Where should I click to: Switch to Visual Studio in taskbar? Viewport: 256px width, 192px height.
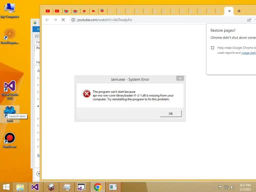(35, 187)
